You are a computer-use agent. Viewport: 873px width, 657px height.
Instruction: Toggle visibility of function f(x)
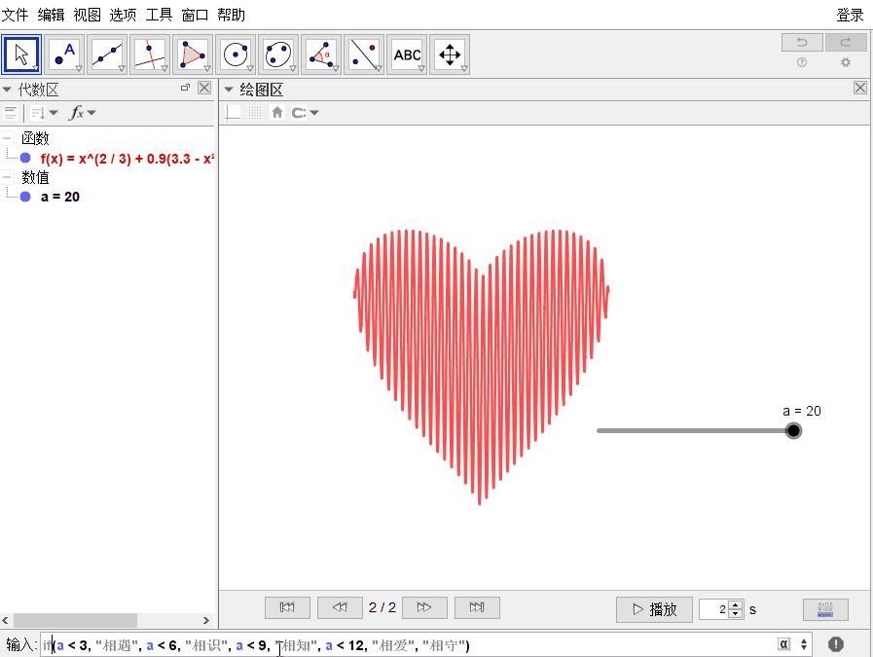pyautogui.click(x=25, y=158)
